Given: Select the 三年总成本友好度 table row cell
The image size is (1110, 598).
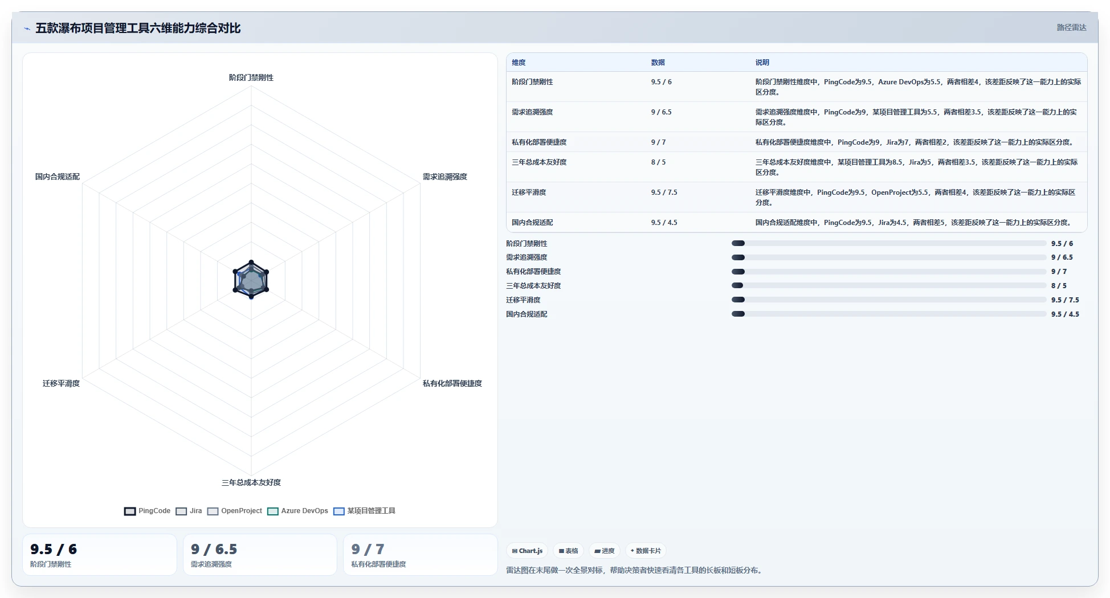Looking at the screenshot, I should point(539,162).
